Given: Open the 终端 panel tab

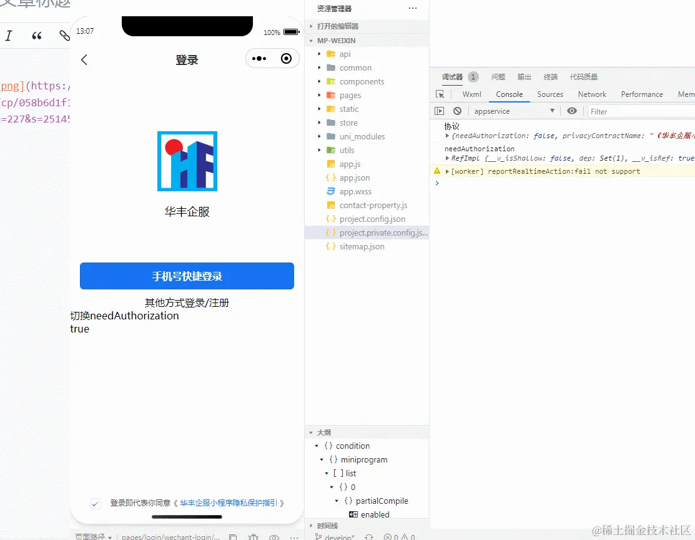Looking at the screenshot, I should click(550, 76).
